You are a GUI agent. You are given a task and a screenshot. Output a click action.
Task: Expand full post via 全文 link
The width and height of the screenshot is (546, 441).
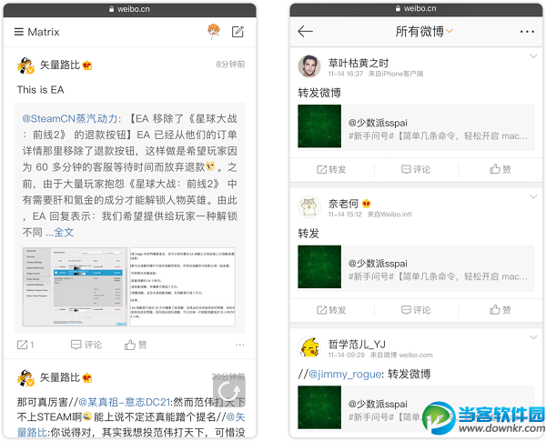(64, 232)
